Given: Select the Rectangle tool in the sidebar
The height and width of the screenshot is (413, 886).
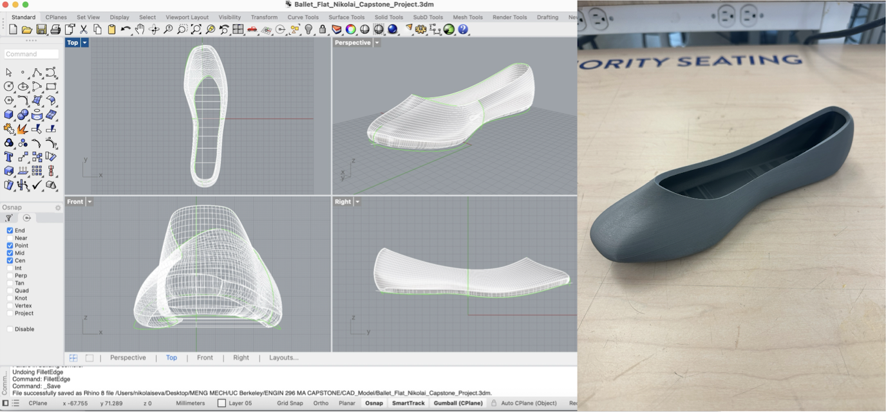Looking at the screenshot, I should pos(52,86).
